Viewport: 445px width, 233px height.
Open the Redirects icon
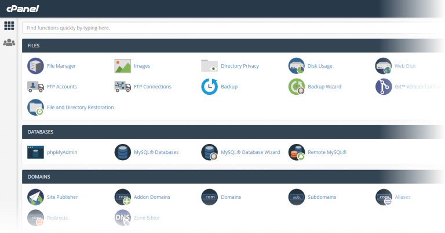(x=35, y=218)
